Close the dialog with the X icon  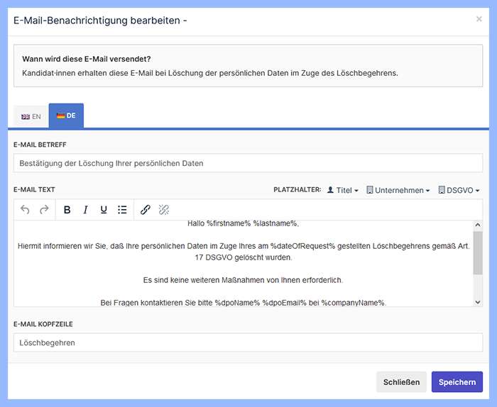[x=479, y=19]
